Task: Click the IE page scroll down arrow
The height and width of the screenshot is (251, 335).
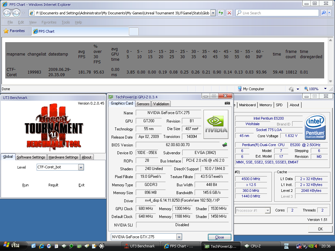Action: (x=330, y=81)
